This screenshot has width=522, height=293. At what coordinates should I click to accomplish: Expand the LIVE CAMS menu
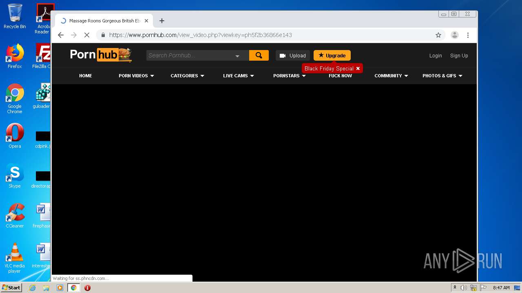(239, 76)
